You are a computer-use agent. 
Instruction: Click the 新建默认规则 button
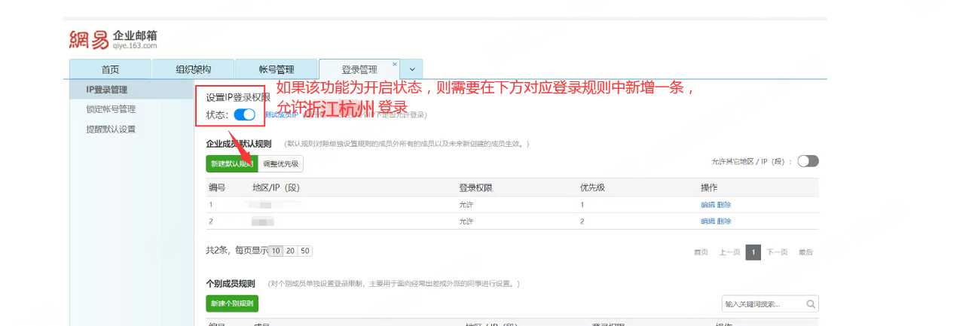coord(231,163)
